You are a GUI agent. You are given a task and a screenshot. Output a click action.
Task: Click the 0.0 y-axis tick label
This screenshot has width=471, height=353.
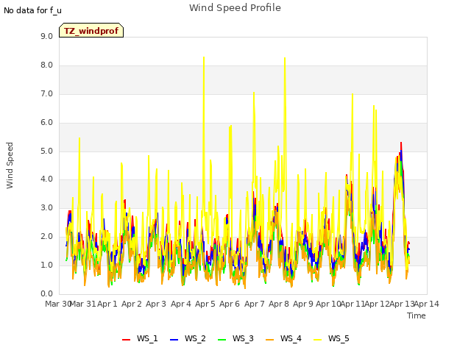pyautogui.click(x=46, y=293)
